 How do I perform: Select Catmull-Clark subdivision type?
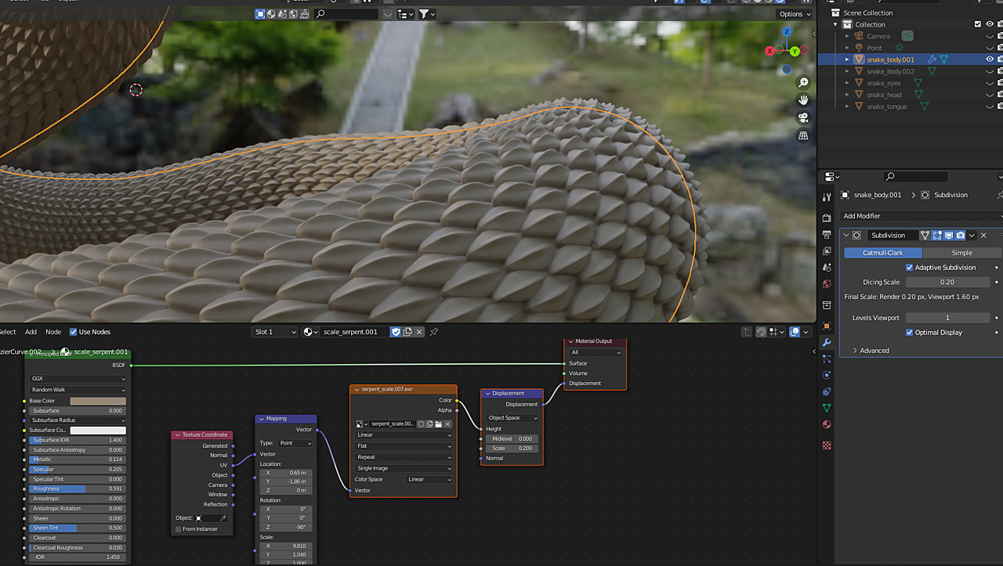pos(883,253)
